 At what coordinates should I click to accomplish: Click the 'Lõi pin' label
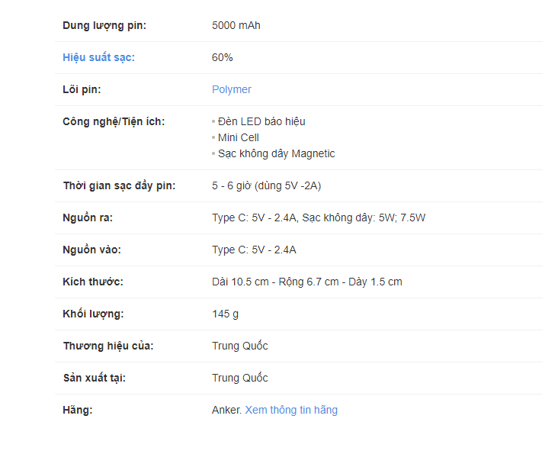click(82, 89)
